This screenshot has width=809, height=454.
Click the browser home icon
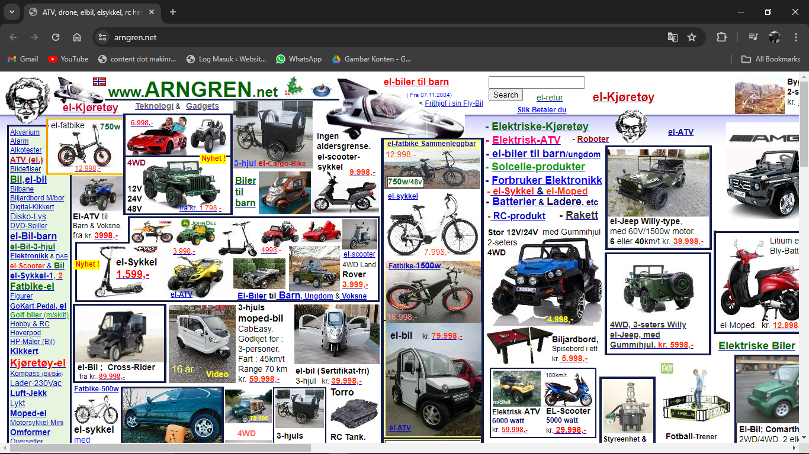(77, 37)
